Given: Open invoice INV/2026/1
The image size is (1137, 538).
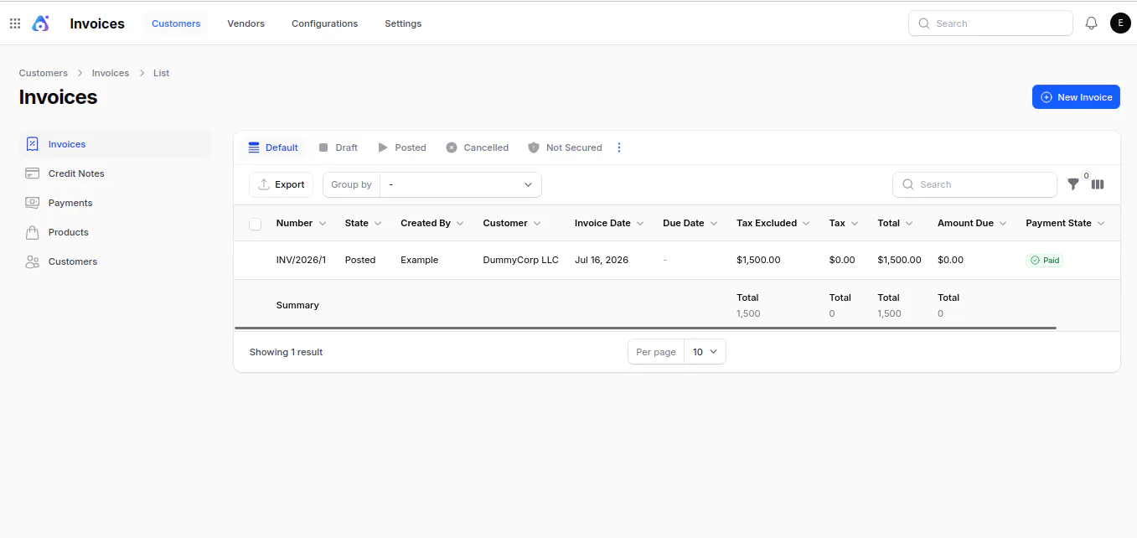Looking at the screenshot, I should [x=301, y=260].
